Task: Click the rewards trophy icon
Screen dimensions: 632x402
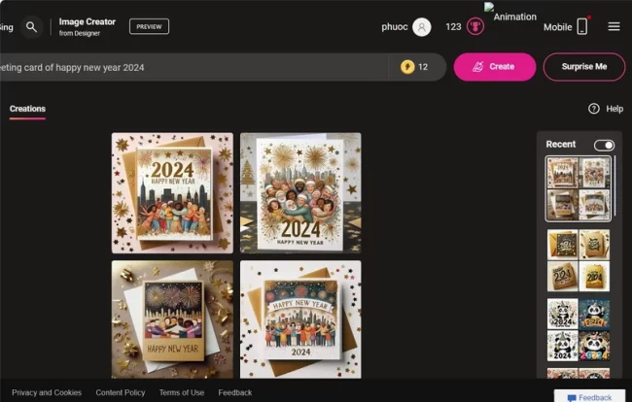Action: tap(477, 27)
